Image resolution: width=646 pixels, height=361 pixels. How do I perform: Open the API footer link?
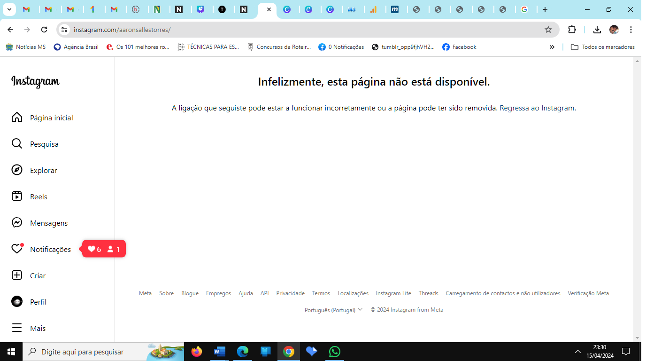[264, 293]
